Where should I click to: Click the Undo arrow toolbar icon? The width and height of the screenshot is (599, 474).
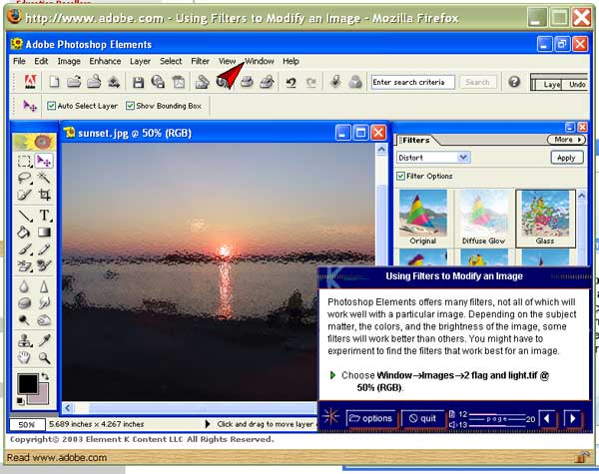tap(292, 82)
